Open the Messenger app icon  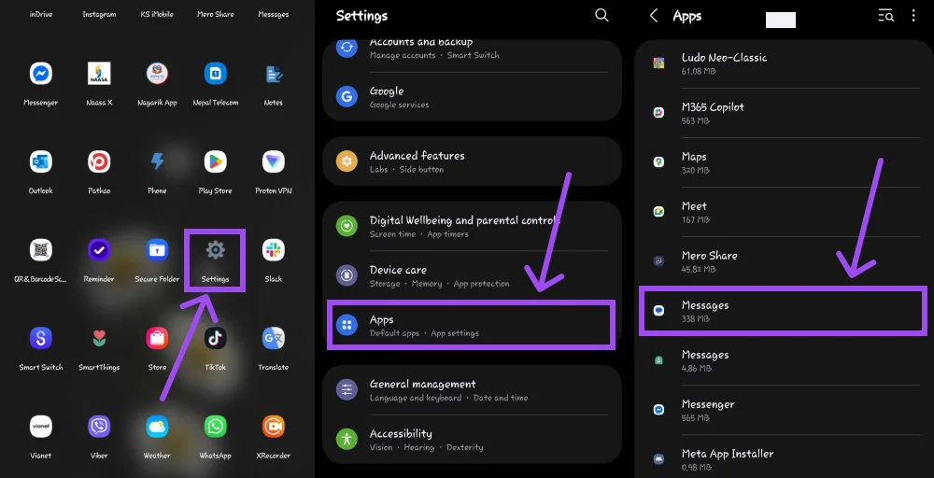pyautogui.click(x=40, y=74)
